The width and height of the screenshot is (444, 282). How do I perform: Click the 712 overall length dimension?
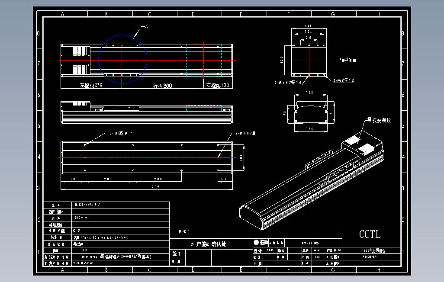[155, 187]
